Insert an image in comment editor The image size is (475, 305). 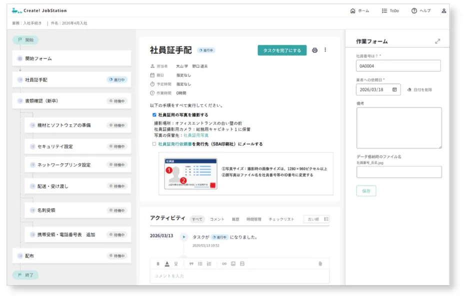(233, 264)
